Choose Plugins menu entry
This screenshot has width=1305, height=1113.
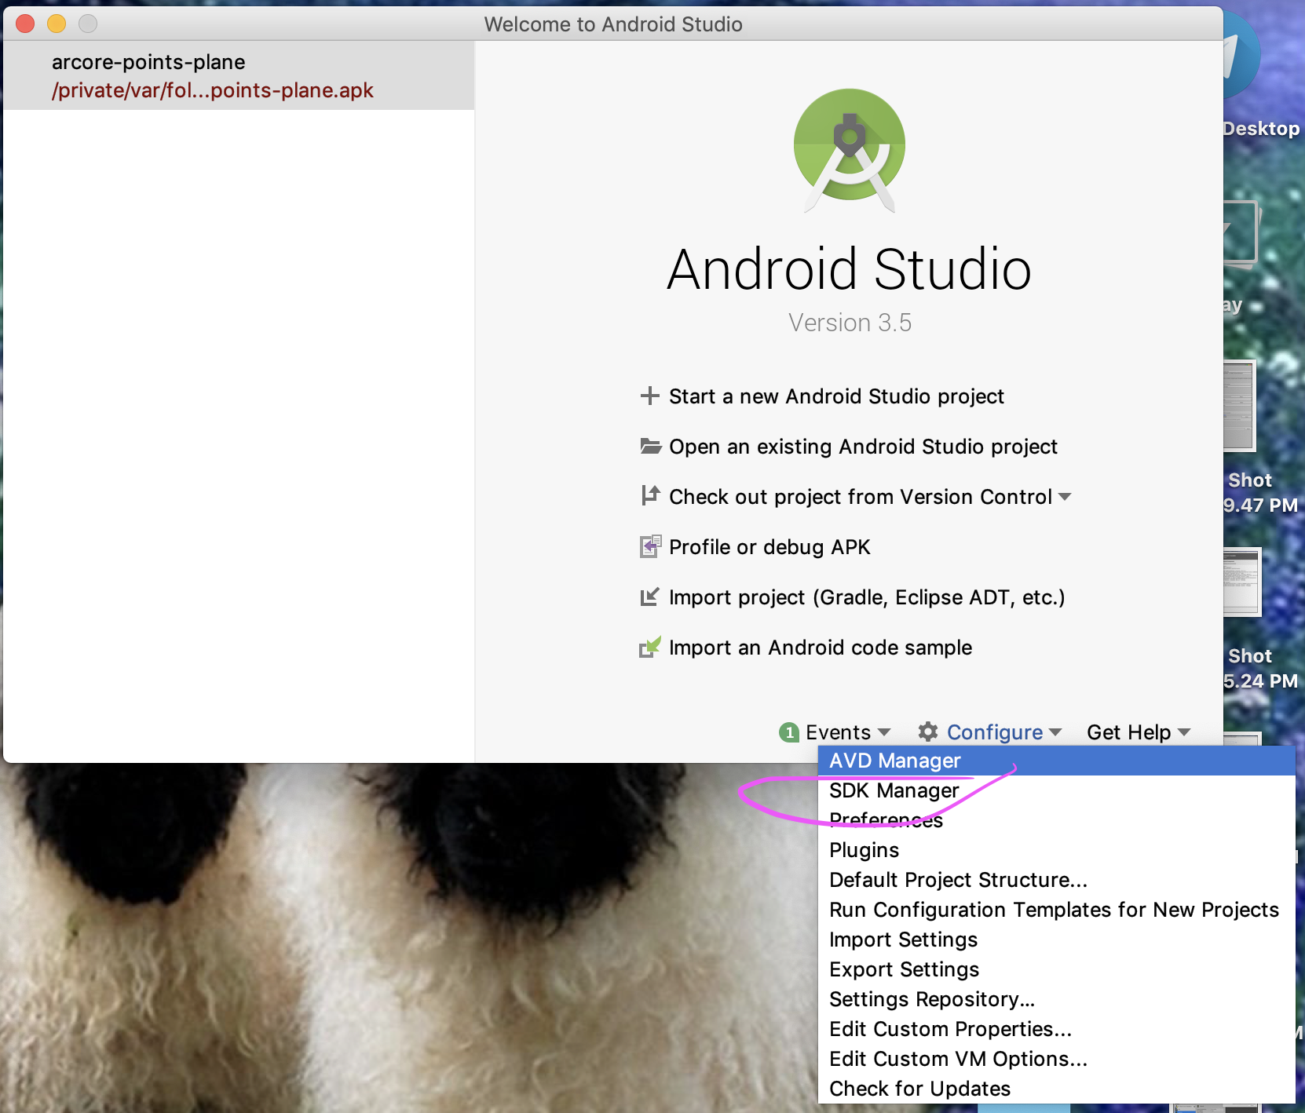coord(1056,850)
